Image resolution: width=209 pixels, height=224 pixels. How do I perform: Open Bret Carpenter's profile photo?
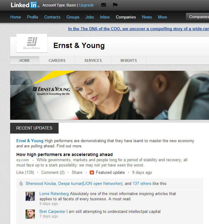pos(30,214)
